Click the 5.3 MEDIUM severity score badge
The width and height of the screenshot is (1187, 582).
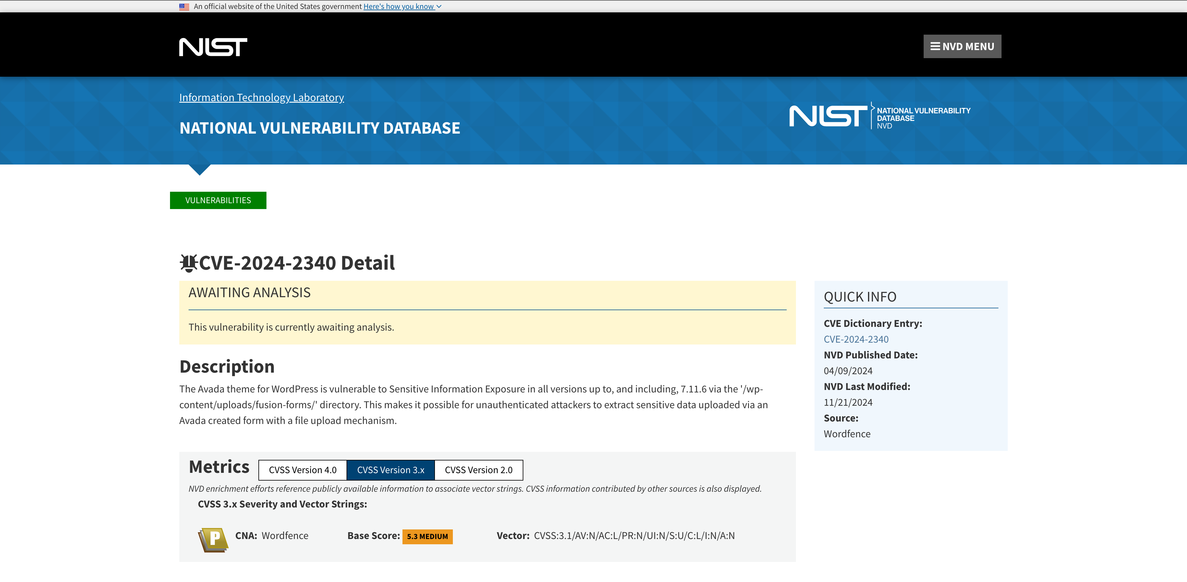pyautogui.click(x=426, y=536)
